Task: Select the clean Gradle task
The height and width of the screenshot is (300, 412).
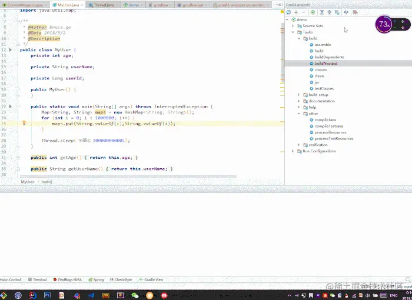Action: click(x=317, y=76)
